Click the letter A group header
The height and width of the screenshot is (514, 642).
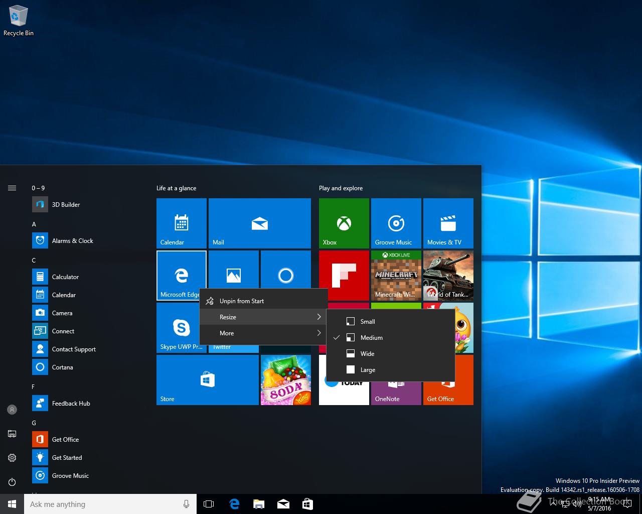pos(34,224)
